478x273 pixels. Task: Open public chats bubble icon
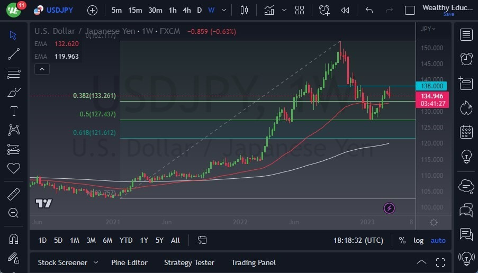click(466, 186)
